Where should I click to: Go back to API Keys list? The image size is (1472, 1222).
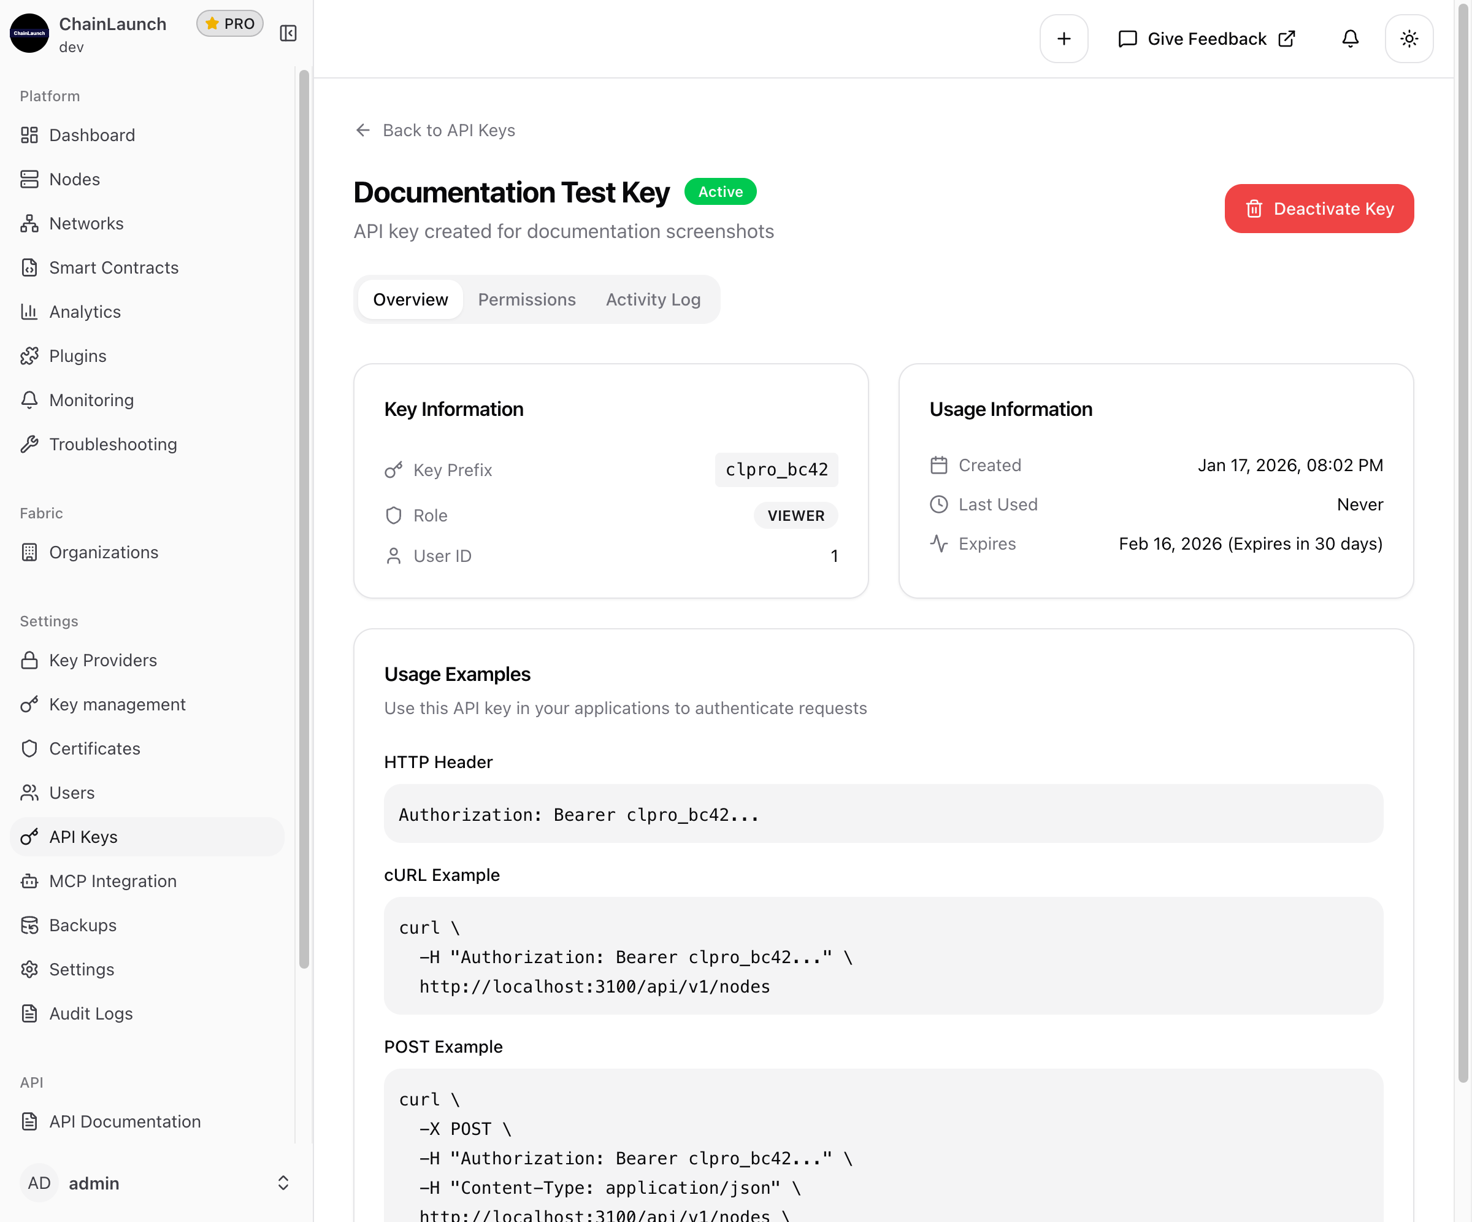(435, 129)
